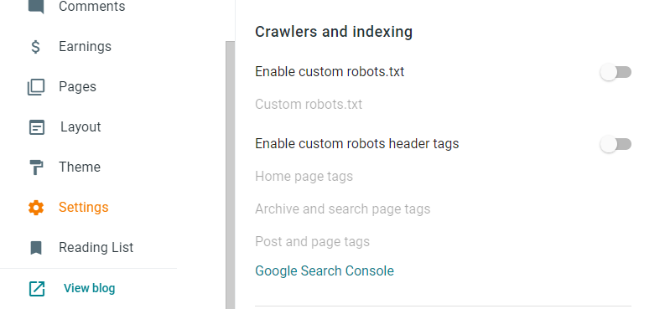Image resolution: width=665 pixels, height=309 pixels.
Task: Click the Pages stacked sheets icon
Action: [36, 87]
